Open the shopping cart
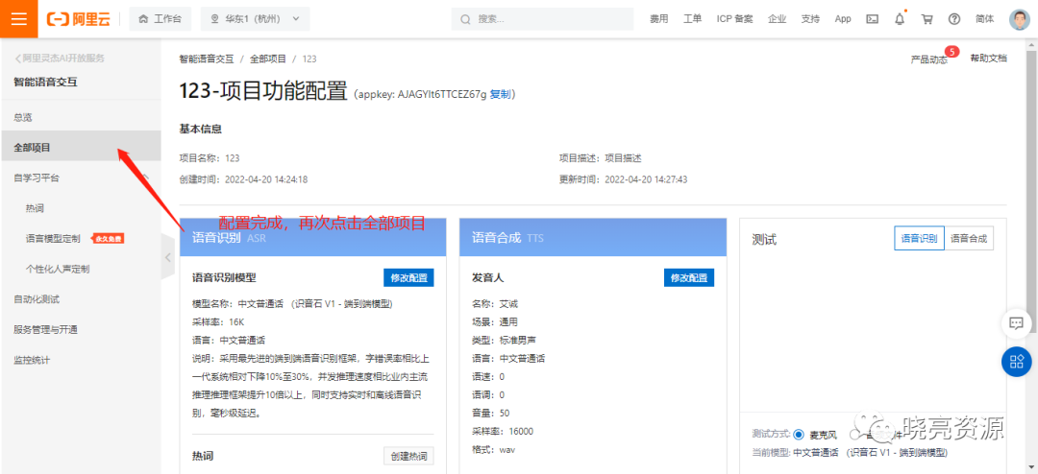1038x474 pixels. [927, 19]
